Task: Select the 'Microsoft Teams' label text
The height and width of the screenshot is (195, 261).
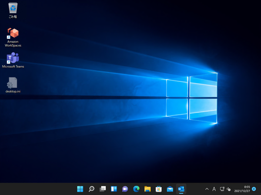Action: click(13, 66)
